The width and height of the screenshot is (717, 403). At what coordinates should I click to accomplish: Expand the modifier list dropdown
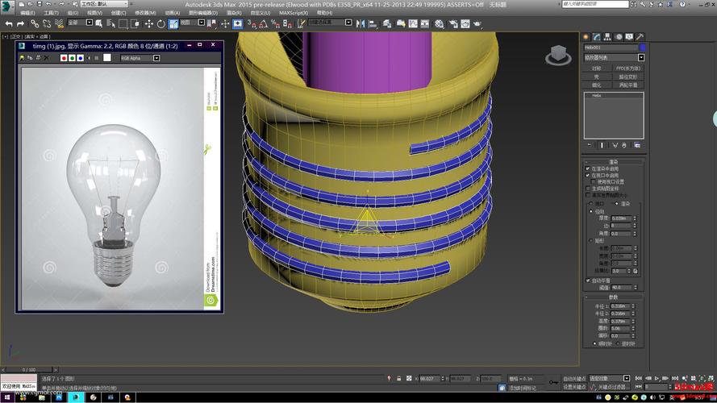(x=641, y=58)
